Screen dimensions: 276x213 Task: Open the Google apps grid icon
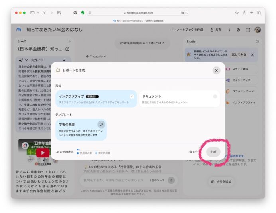pyautogui.click(x=248, y=30)
